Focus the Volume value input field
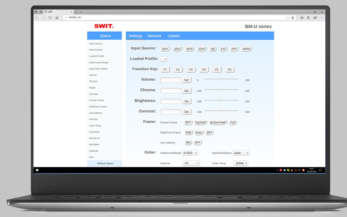 (171, 80)
